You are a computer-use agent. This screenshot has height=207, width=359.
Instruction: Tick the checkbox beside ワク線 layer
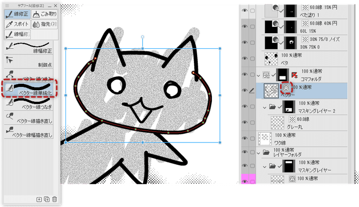click(x=252, y=138)
